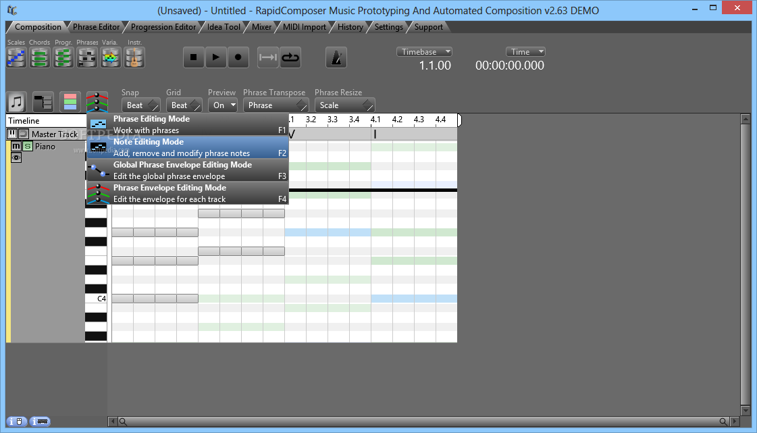Click vertical scrollbar up arrow
Screen dimensions: 757x433
tap(746, 119)
